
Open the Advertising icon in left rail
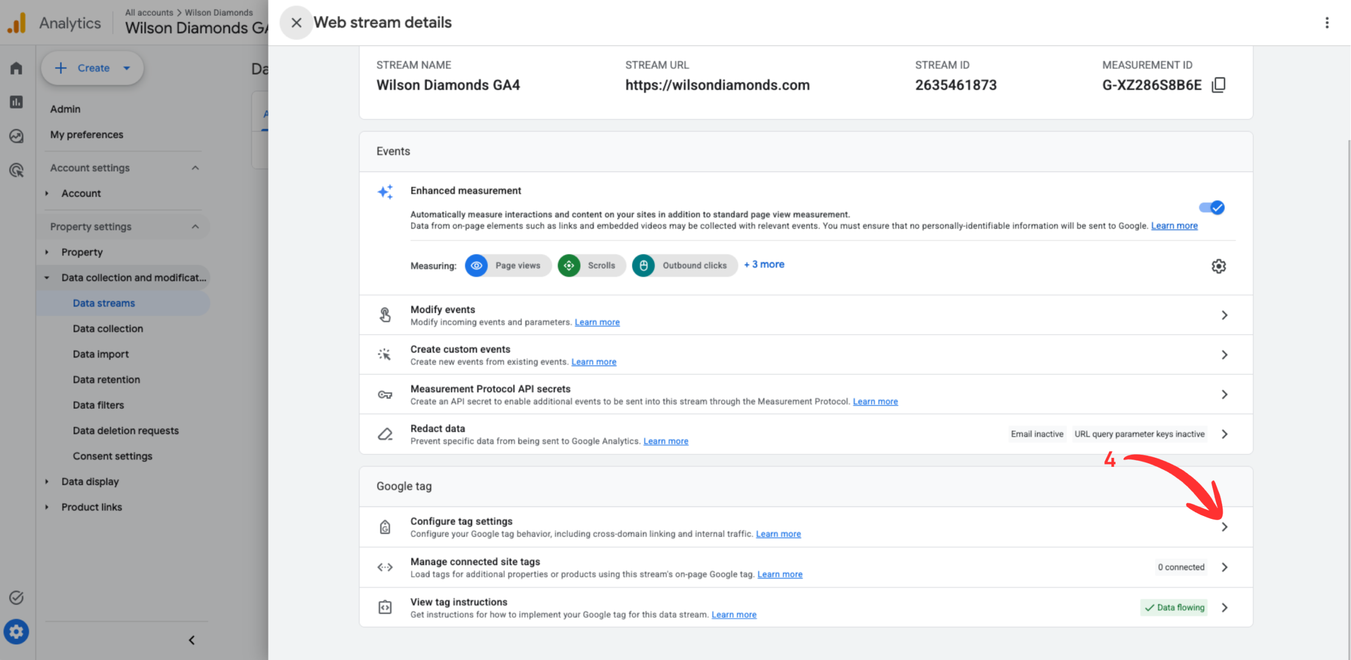tap(16, 170)
